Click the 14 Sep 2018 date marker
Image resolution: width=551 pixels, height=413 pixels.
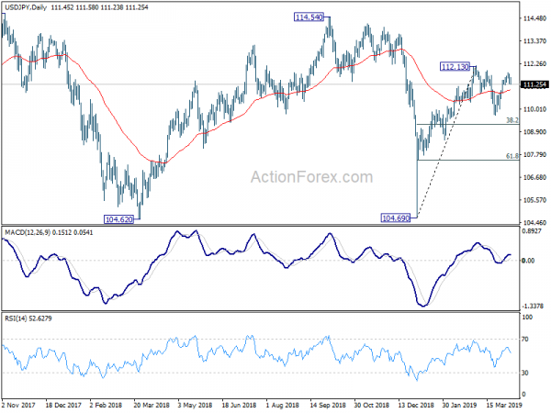pos(328,405)
